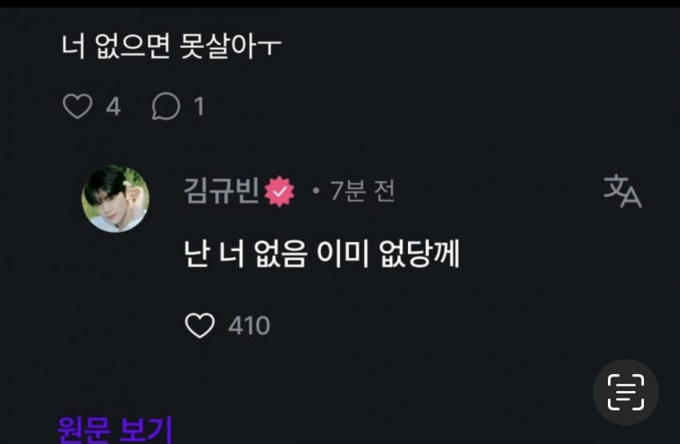680x444 pixels.
Task: Tap the word 없당께 in the reply
Action: pyautogui.click(x=419, y=254)
